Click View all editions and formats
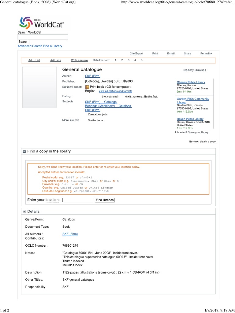Viewport: 235px width, 313px height. (115, 91)
